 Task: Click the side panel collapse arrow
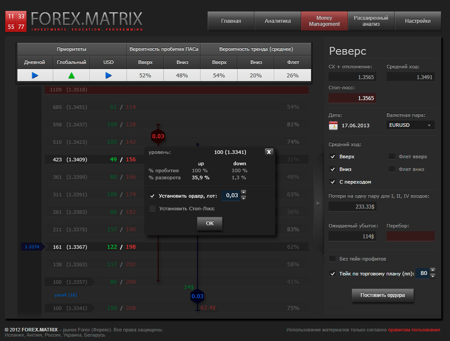[318, 203]
